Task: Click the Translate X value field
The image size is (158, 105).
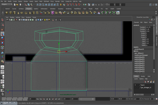Action: point(149,27)
